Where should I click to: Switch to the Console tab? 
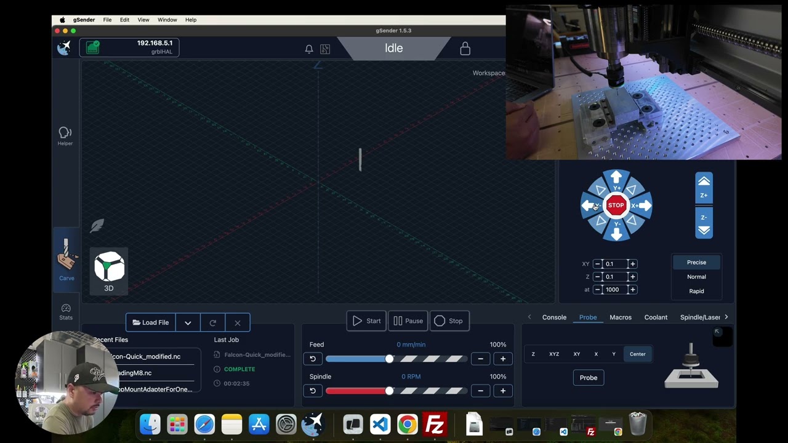tap(554, 317)
